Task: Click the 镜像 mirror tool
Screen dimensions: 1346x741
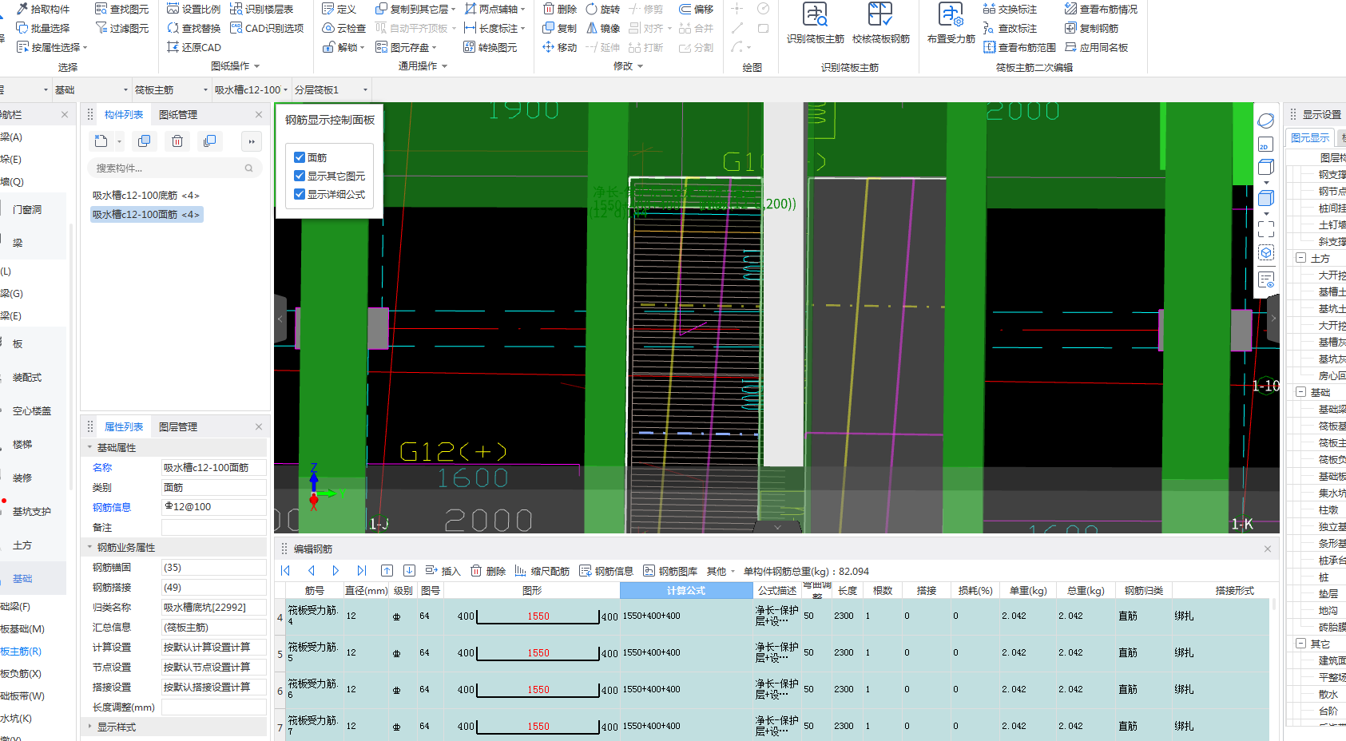Action: click(603, 28)
